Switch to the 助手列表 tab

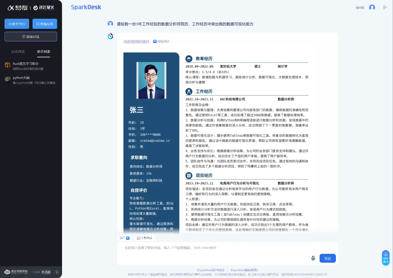pos(44,52)
